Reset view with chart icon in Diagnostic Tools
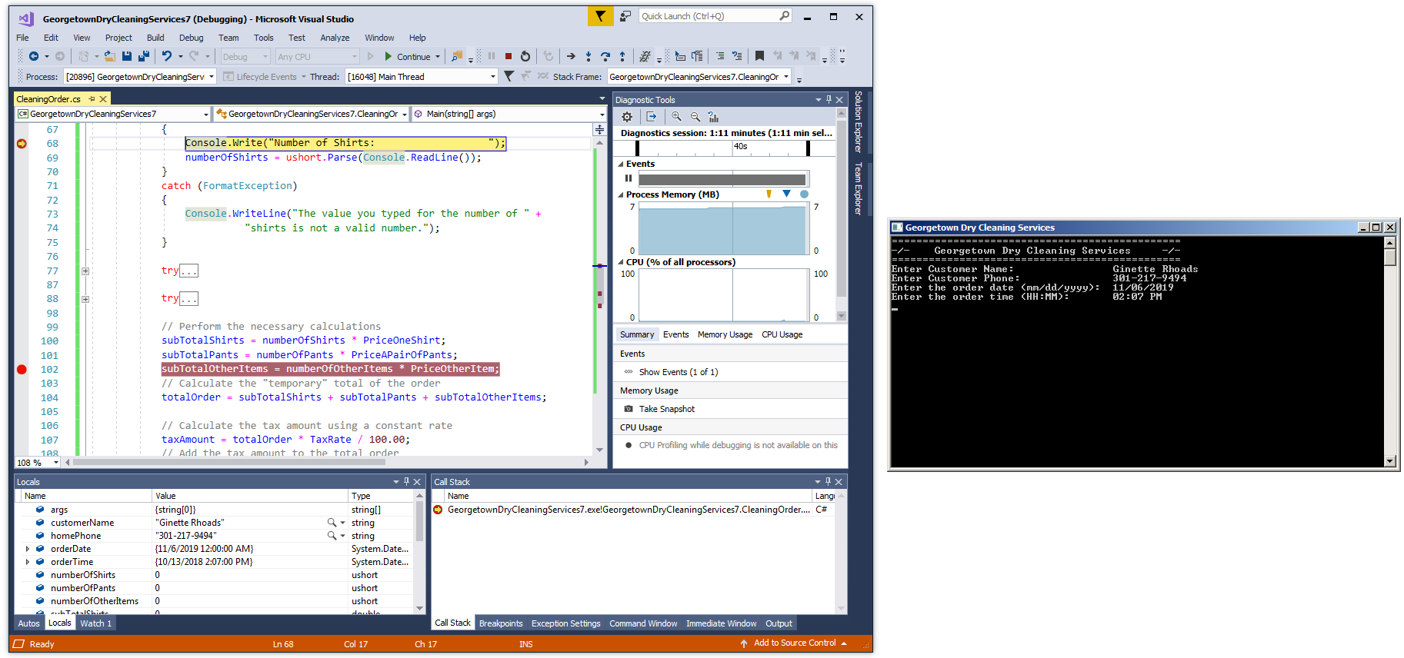 tap(713, 117)
